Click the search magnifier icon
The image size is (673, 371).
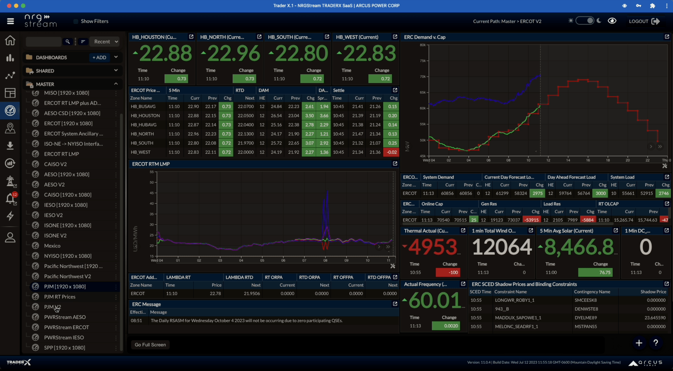pyautogui.click(x=68, y=41)
